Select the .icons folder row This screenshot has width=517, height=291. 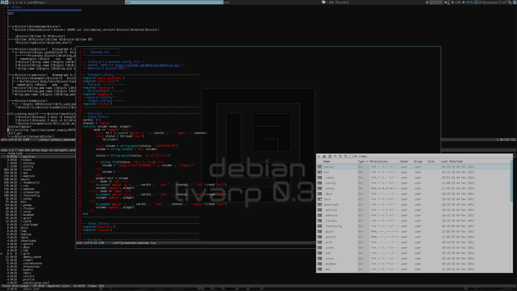413,248
